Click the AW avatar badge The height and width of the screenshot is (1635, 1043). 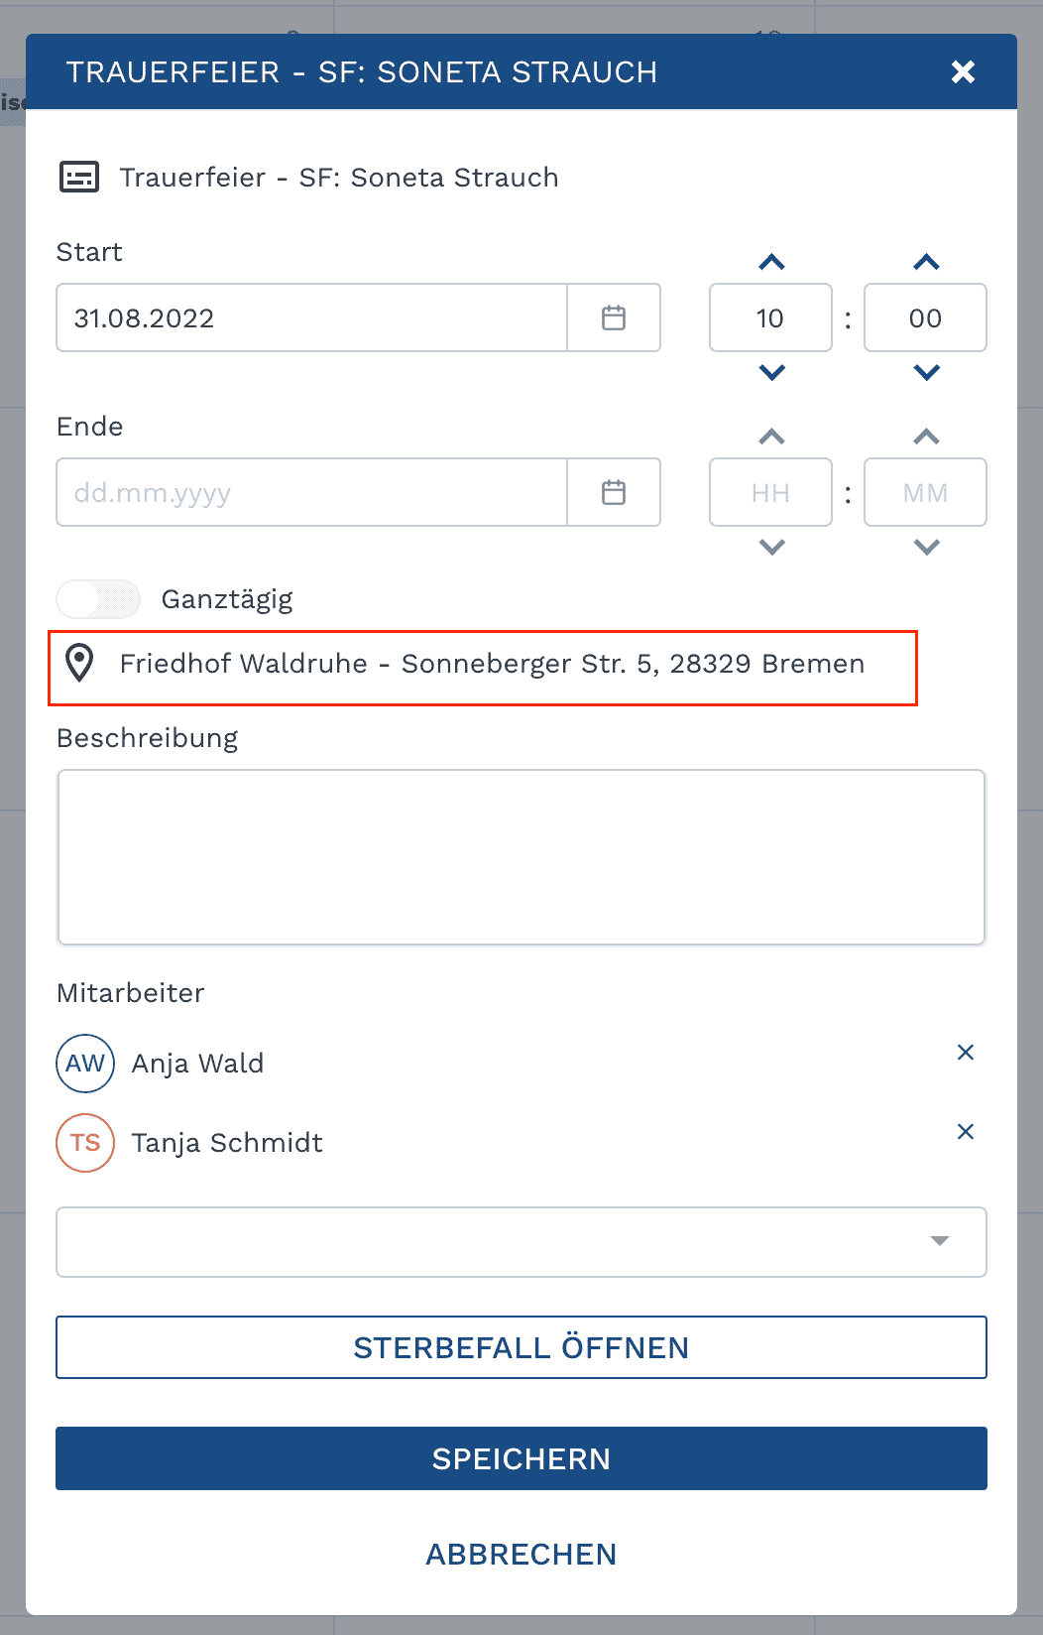pos(85,1064)
